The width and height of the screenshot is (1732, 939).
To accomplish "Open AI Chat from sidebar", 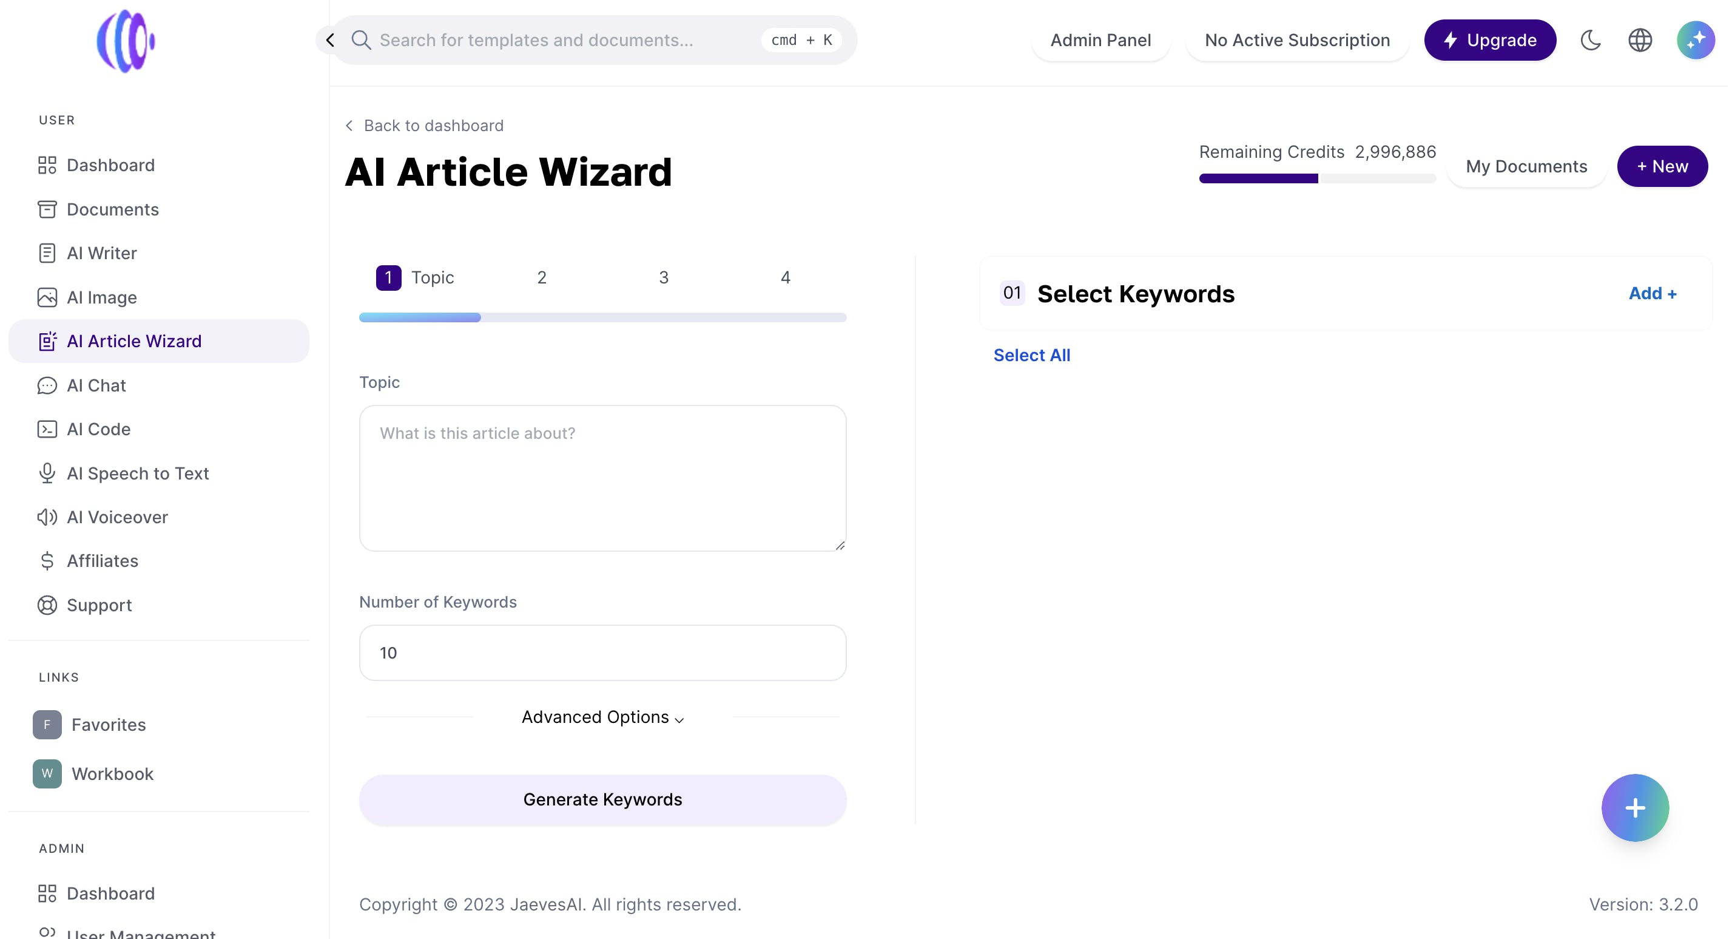I will click(x=96, y=385).
